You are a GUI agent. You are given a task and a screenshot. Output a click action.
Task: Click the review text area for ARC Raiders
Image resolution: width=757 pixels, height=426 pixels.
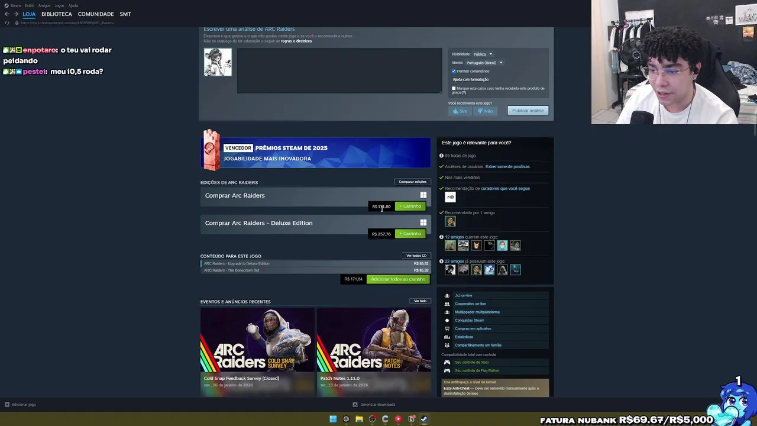[x=339, y=71]
